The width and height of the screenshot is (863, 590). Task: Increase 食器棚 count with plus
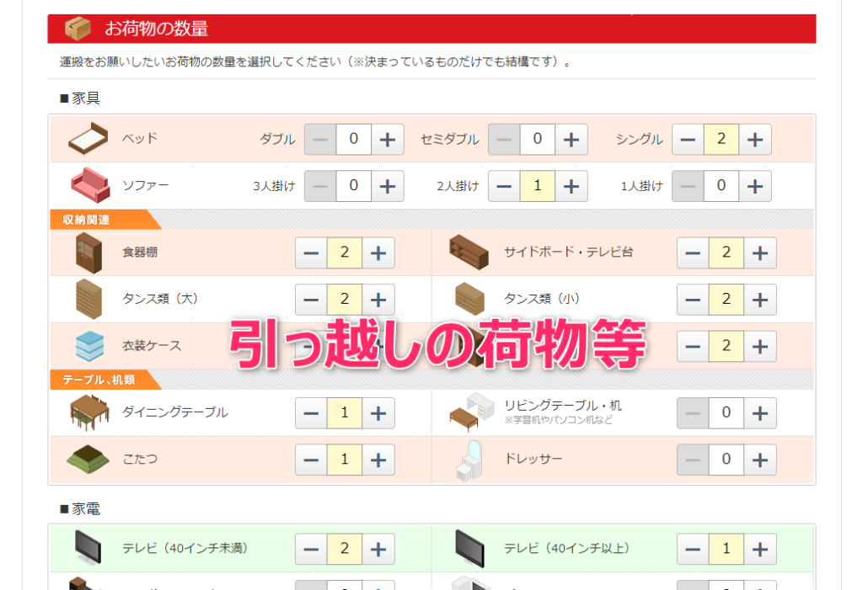point(378,253)
